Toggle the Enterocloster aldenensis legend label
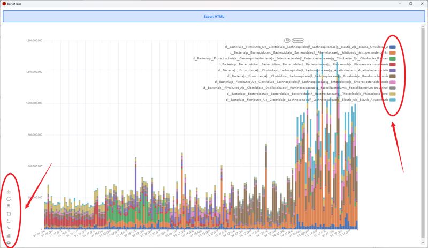 [x=302, y=82]
